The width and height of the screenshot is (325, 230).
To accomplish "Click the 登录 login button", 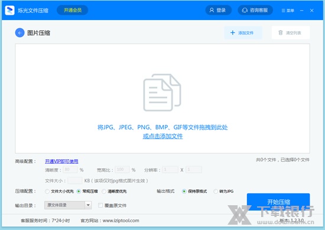I will click(x=218, y=10).
